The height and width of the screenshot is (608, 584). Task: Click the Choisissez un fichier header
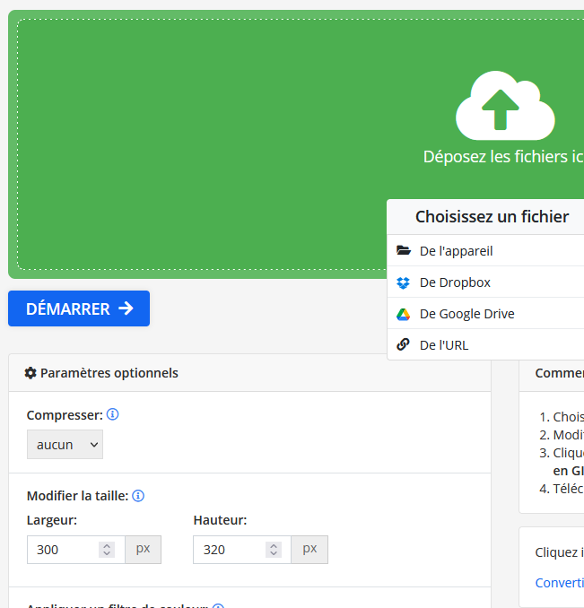[492, 217]
